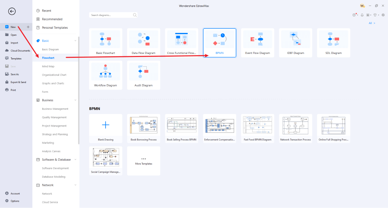This screenshot has height=208, width=388.
Task: Choose the Workflow Diagram type
Action: pyautogui.click(x=106, y=75)
